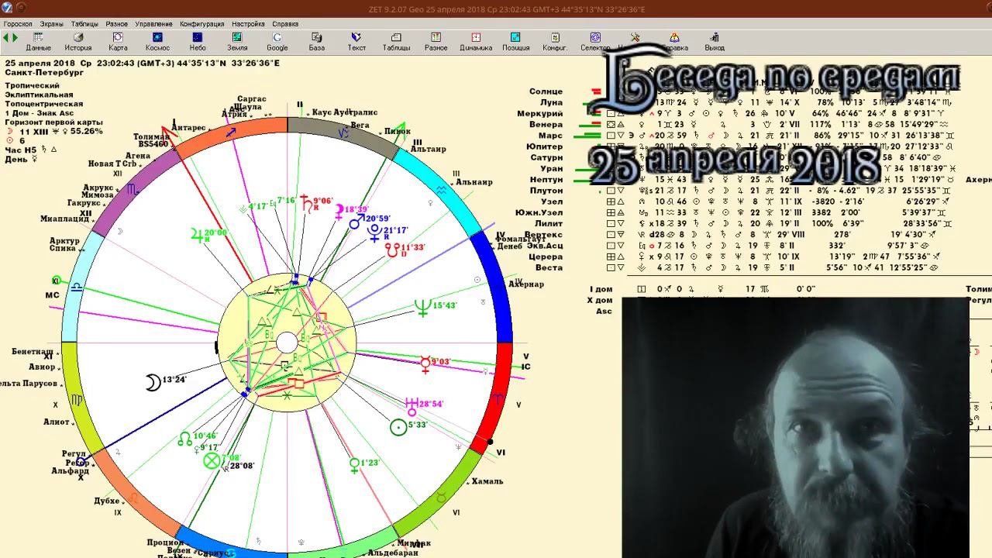Viewport: 992px width, 558px height.
Task: Click the Текст interpretation icon
Action: point(356,42)
